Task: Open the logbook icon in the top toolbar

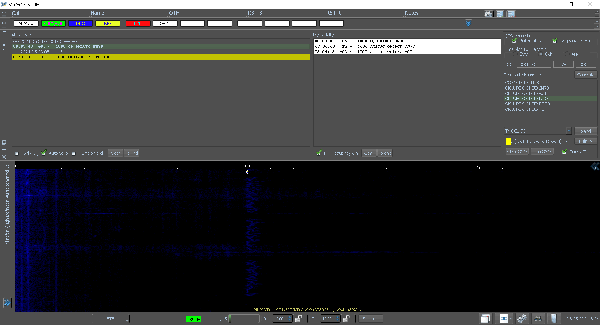Action: click(x=500, y=13)
